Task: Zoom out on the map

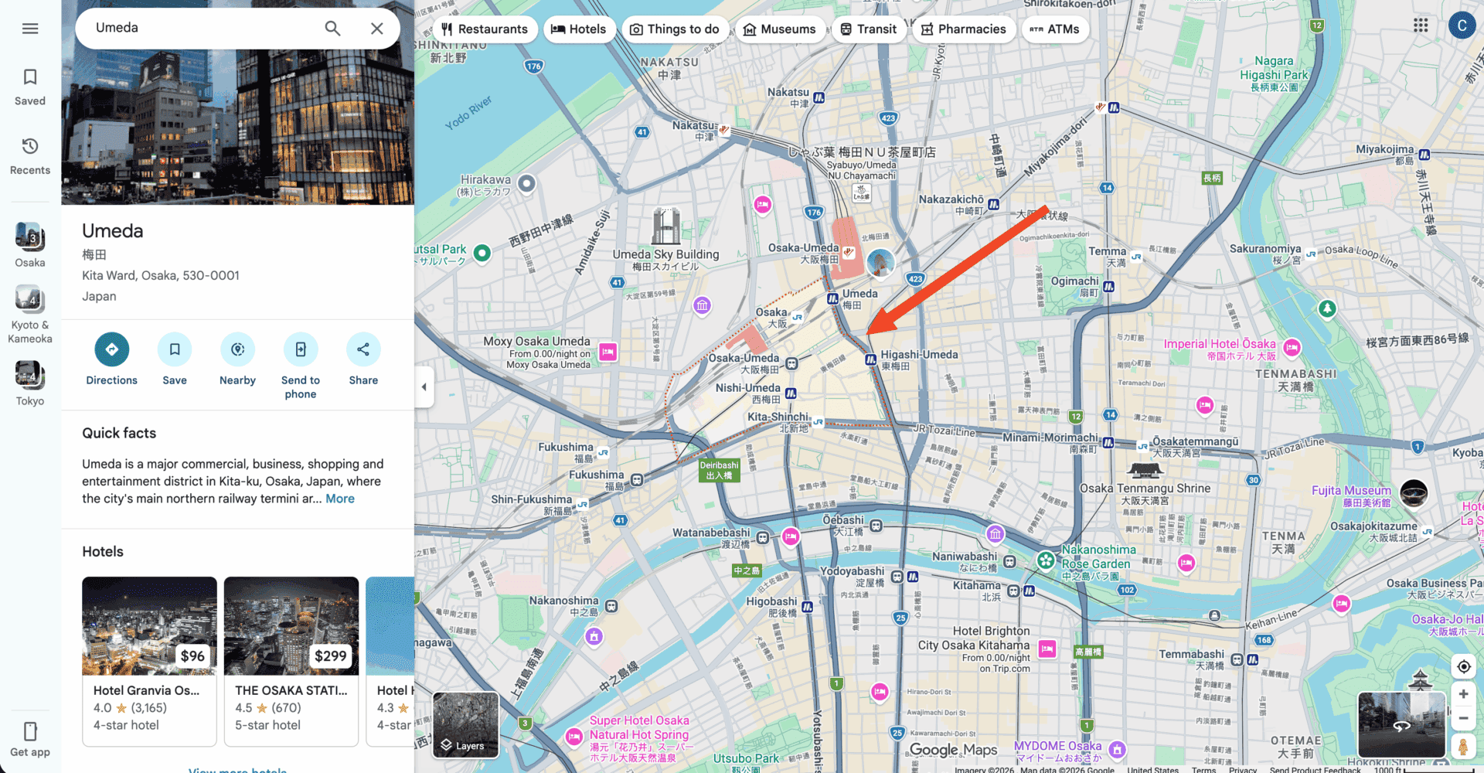Action: [x=1463, y=718]
